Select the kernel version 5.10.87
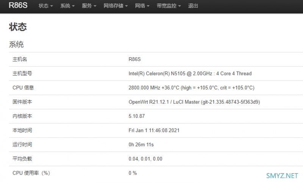 point(137,116)
